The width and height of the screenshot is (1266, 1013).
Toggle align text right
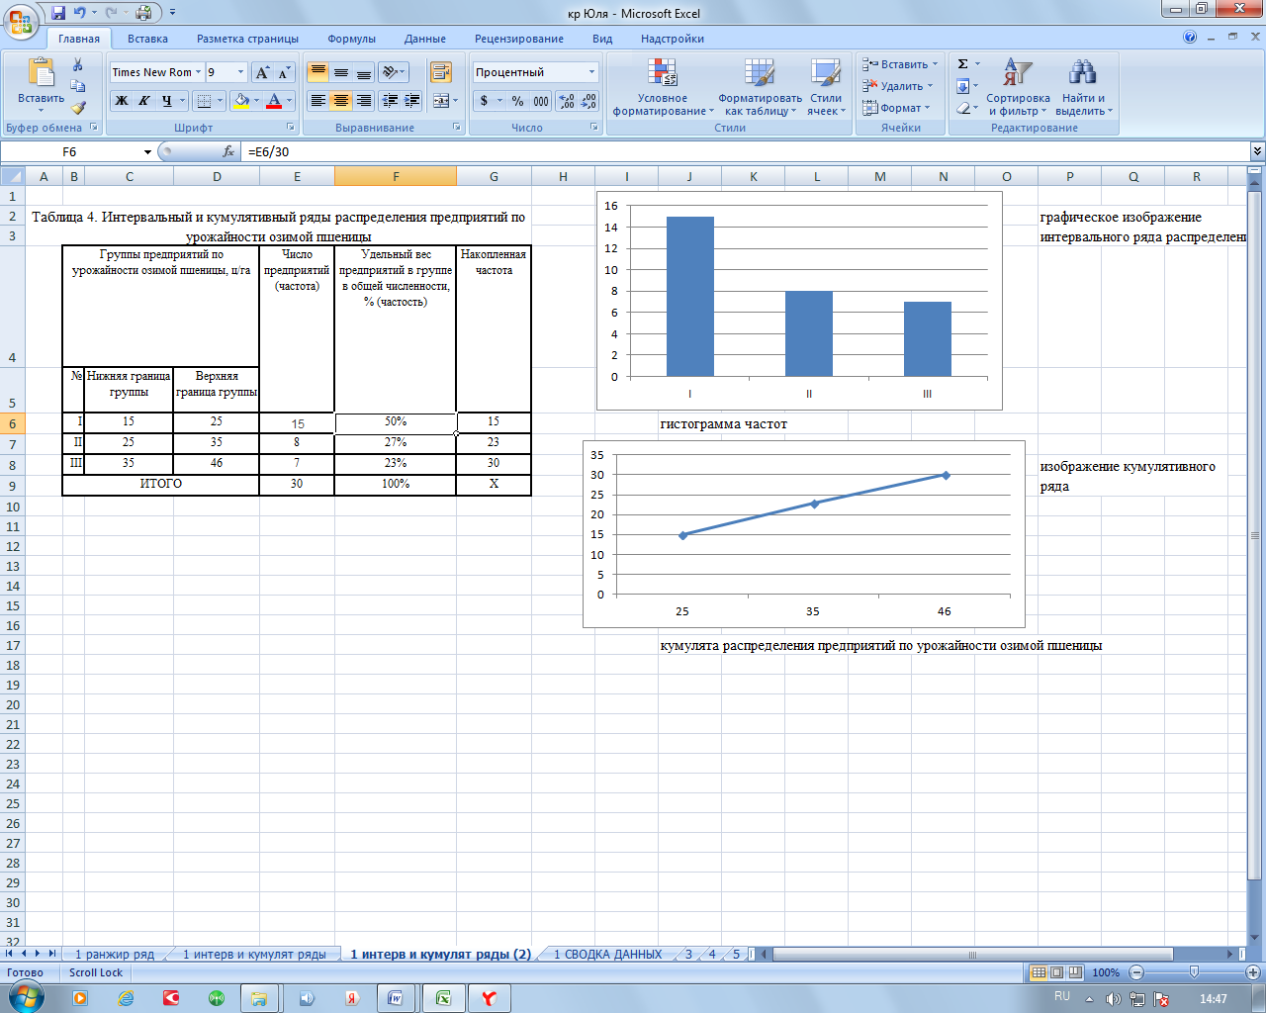point(364,101)
